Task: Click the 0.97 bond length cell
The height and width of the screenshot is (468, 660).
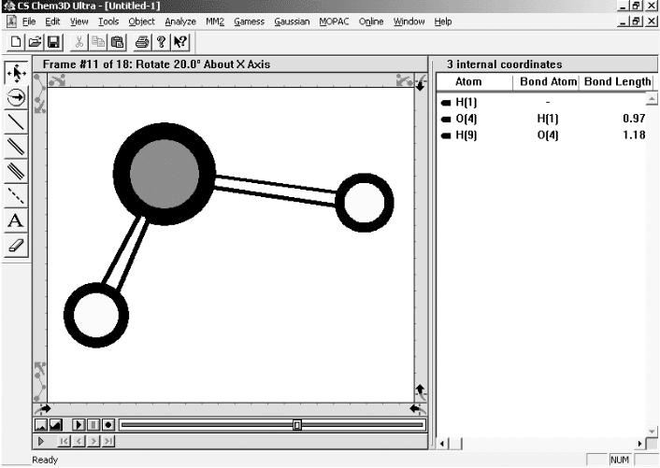Action: 634,119
